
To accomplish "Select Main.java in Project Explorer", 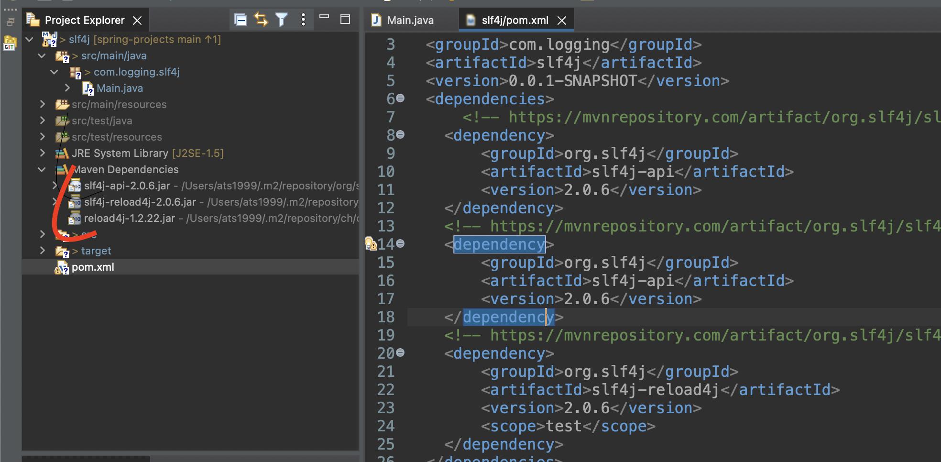I will [x=120, y=88].
